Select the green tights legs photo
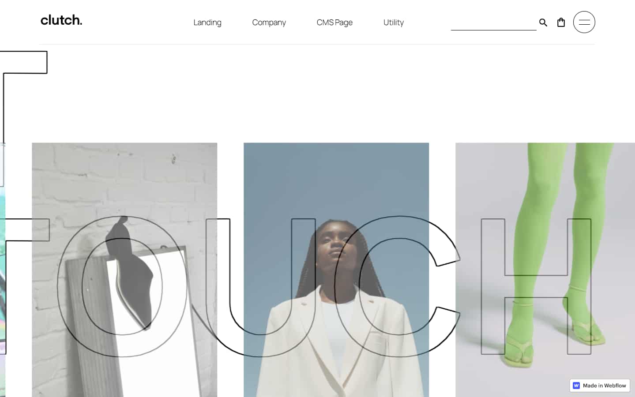The width and height of the screenshot is (635, 397). (545, 270)
